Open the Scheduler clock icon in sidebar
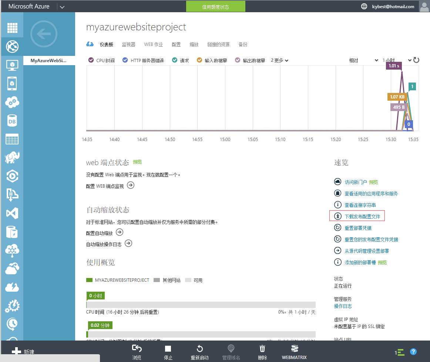Screen dimensions: 430x362 12,324
